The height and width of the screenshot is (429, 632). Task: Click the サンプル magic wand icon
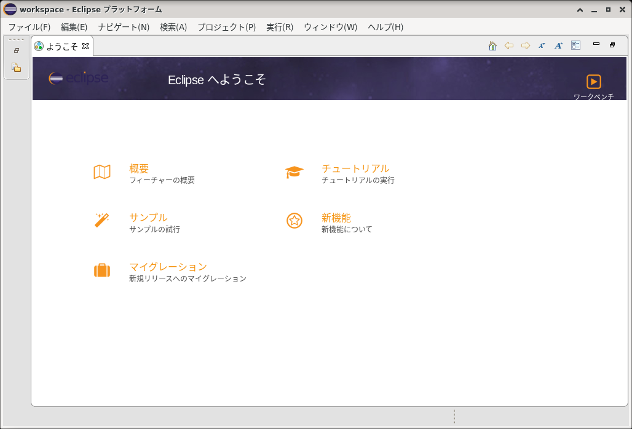pos(102,221)
